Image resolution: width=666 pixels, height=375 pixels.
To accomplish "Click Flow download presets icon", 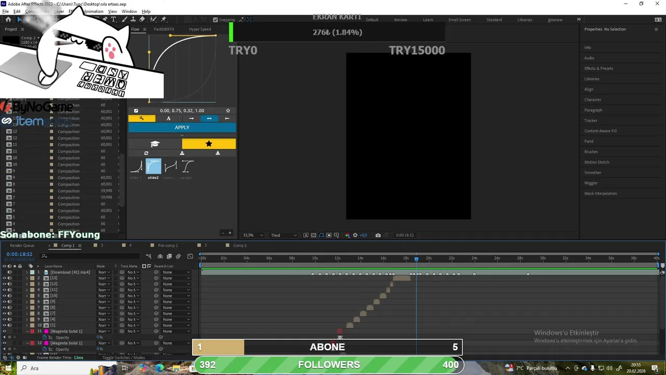I will [x=217, y=153].
